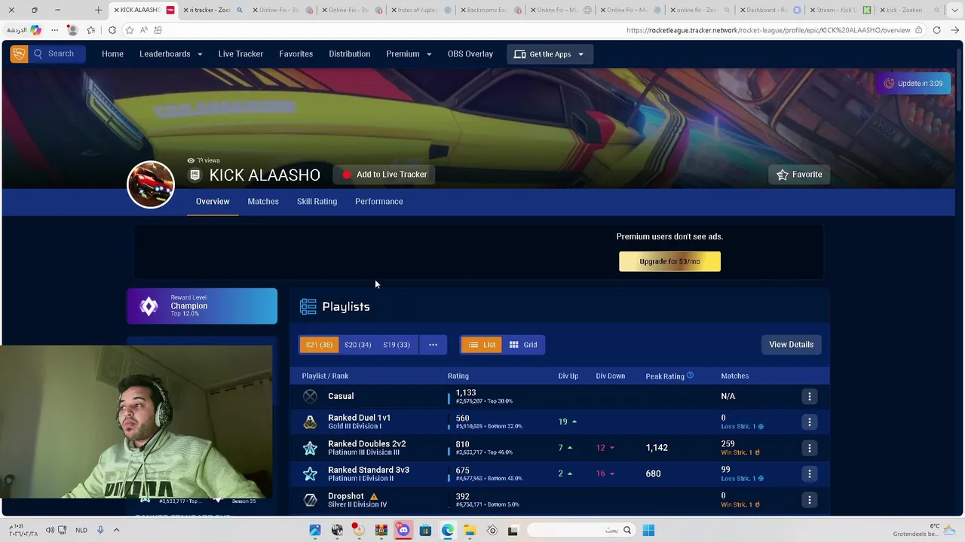
Task: Expand the Leaderboards dropdown
Action: [x=170, y=54]
